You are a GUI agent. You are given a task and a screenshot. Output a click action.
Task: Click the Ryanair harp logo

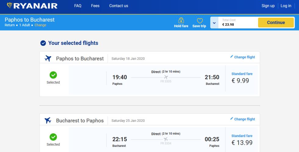tap(9, 5)
